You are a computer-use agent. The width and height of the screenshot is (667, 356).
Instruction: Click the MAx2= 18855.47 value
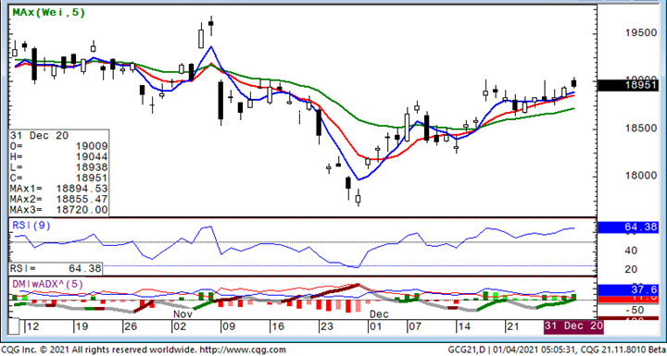click(58, 199)
